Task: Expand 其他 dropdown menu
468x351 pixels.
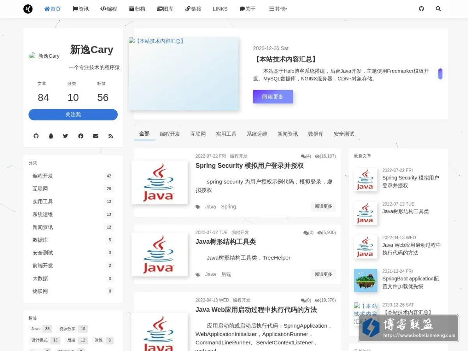Action: click(x=278, y=9)
